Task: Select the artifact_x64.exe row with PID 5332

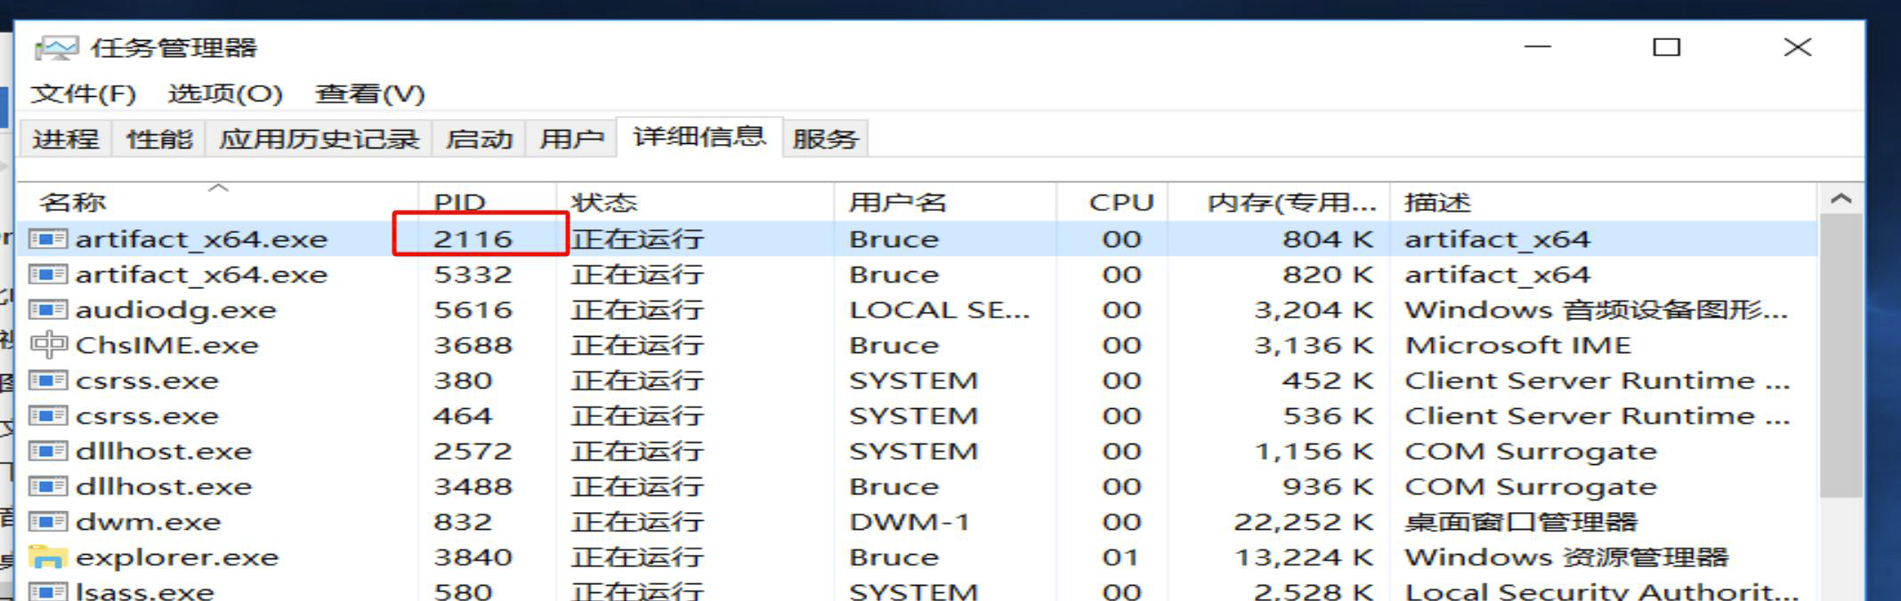Action: point(918,275)
